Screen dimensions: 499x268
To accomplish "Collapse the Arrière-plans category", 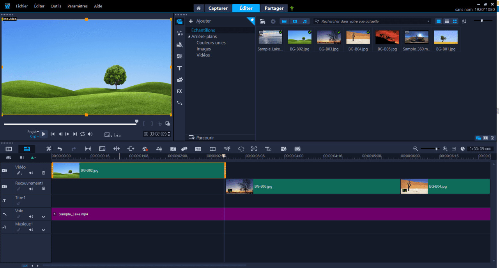I will pyautogui.click(x=188, y=36).
